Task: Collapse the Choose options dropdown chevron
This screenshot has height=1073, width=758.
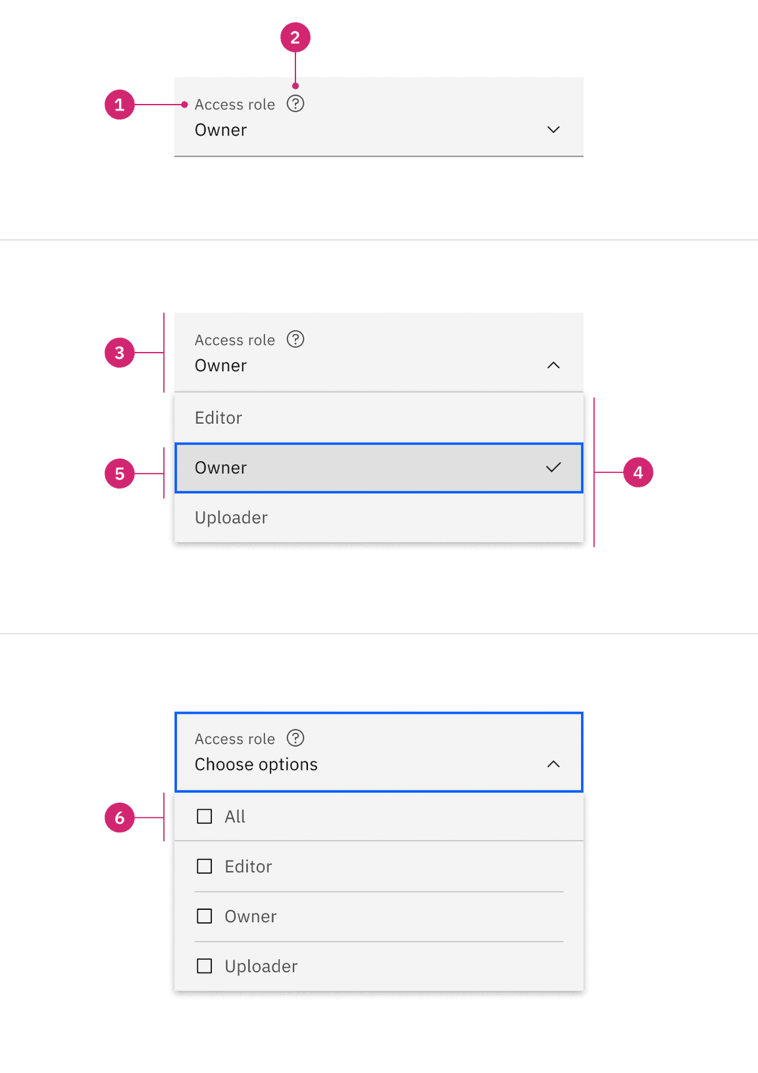Action: coord(553,764)
